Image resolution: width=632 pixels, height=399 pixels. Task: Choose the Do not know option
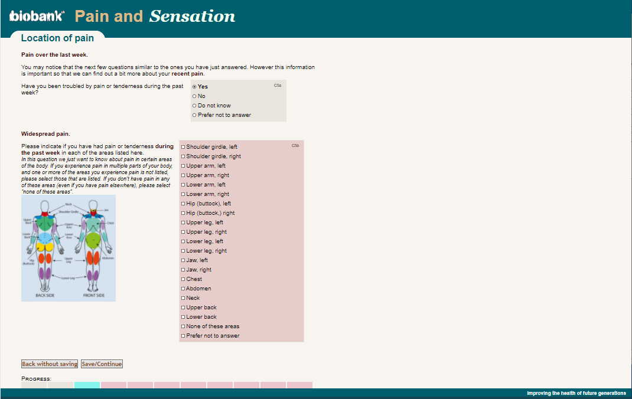coord(194,106)
